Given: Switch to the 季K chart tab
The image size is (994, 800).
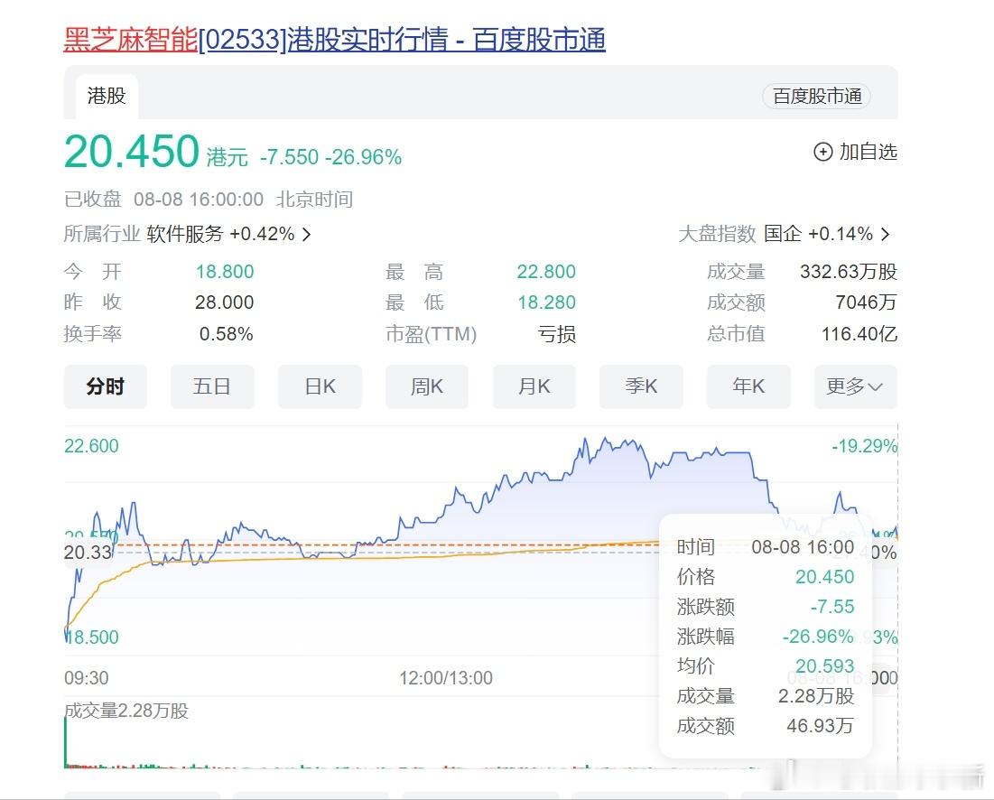Looking at the screenshot, I should pyautogui.click(x=641, y=386).
